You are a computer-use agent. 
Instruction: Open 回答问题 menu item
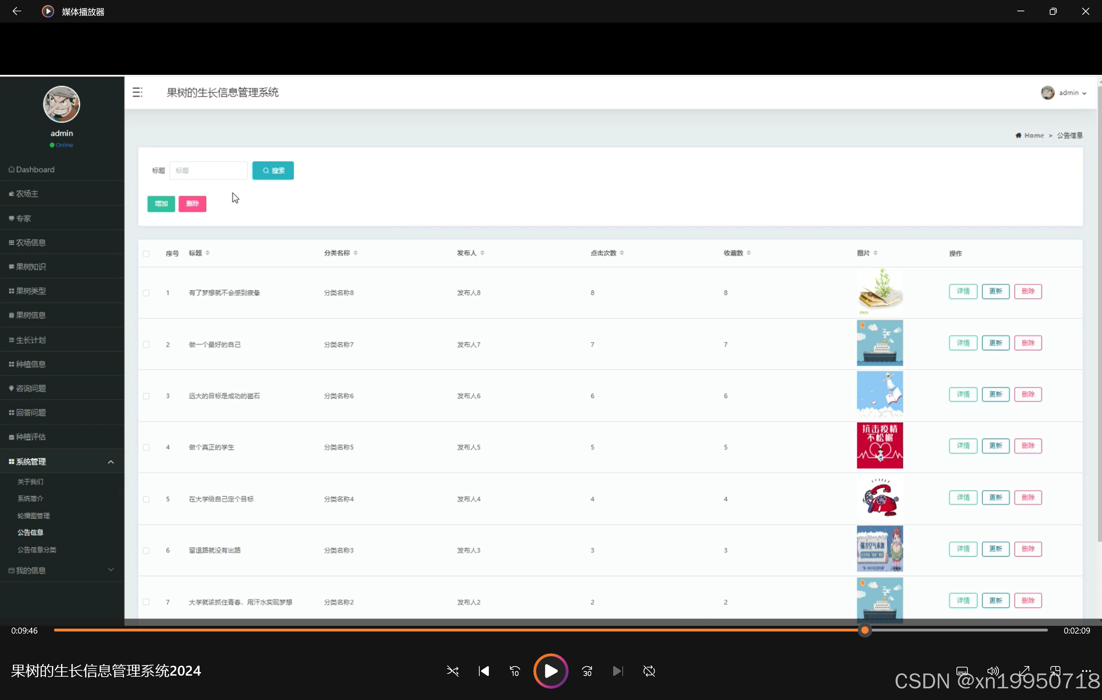[62, 413]
